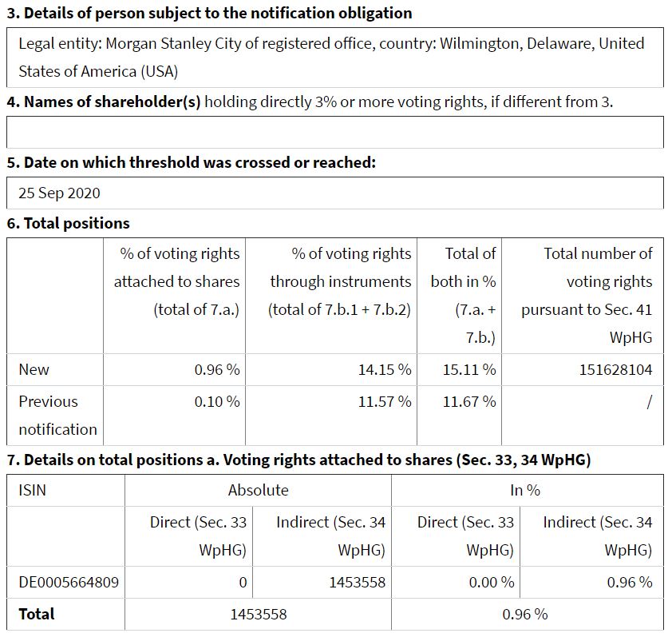
Task: Click the legal entity details box for Morgan Stanley
Action: click(x=335, y=57)
